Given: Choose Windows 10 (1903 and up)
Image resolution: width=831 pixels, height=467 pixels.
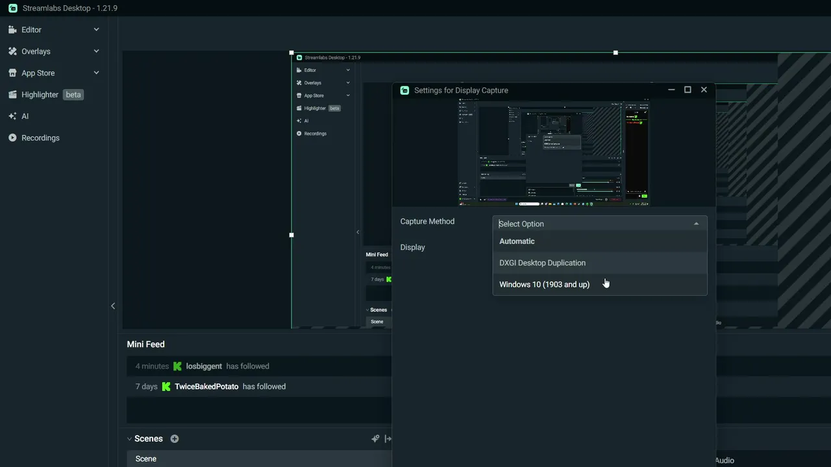Looking at the screenshot, I should 600,284.
